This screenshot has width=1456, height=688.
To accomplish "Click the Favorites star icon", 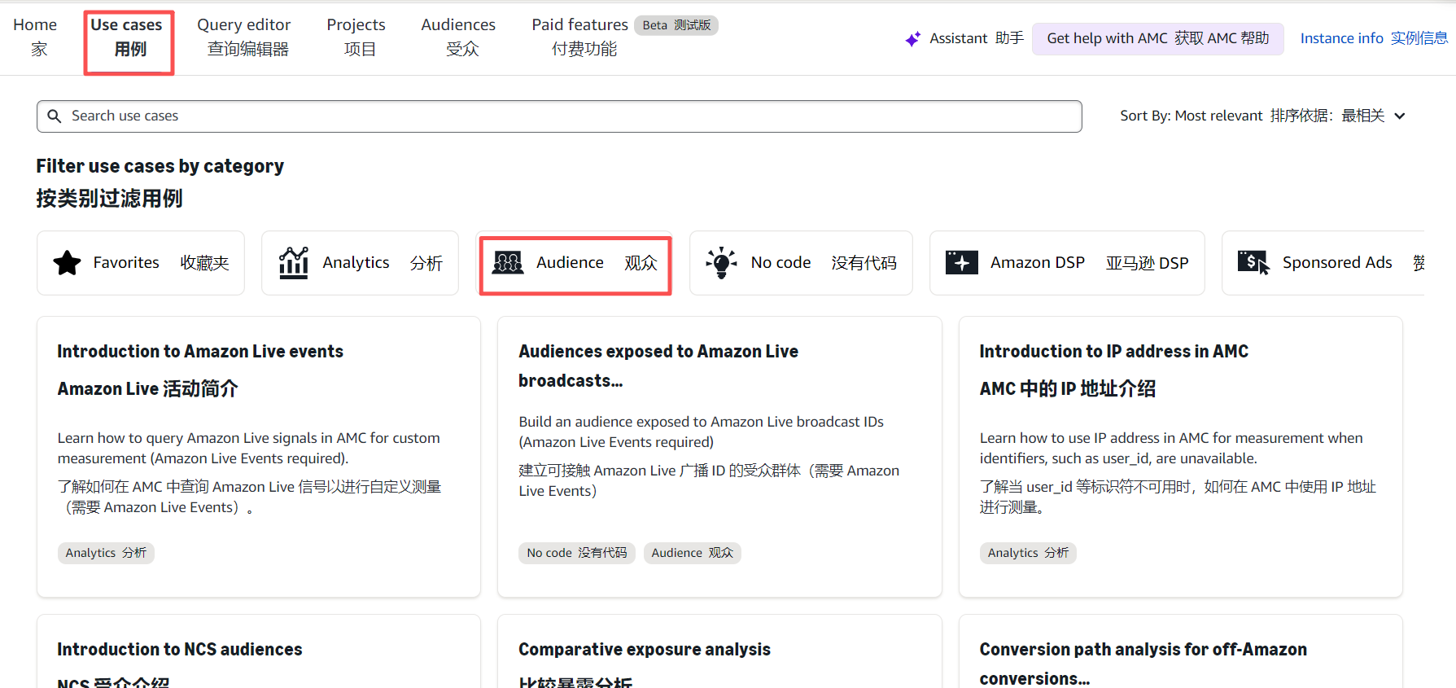I will click(67, 263).
